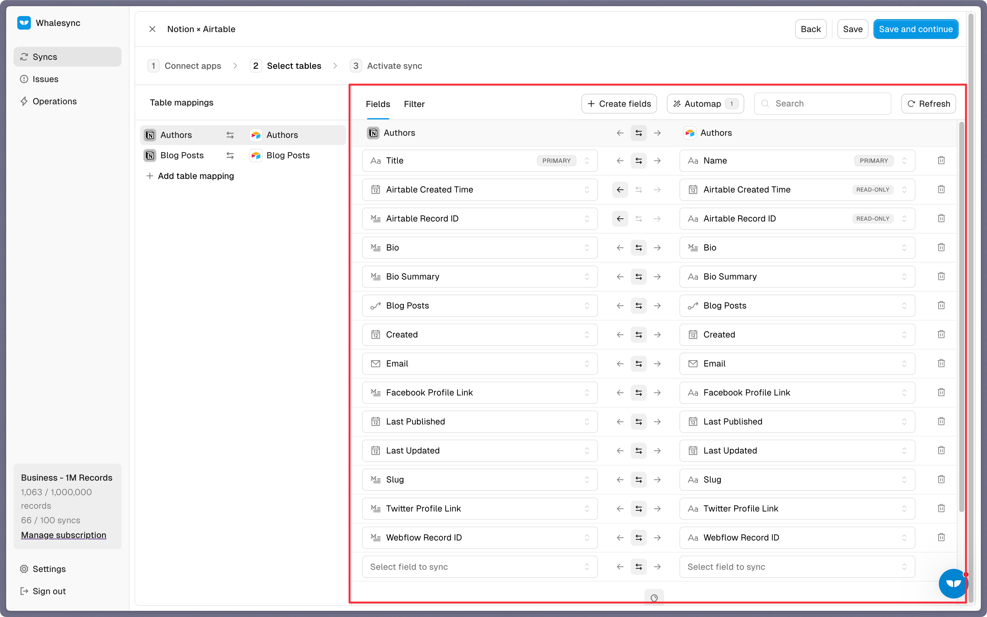The image size is (987, 617).
Task: Click the field Search box
Action: coord(822,104)
